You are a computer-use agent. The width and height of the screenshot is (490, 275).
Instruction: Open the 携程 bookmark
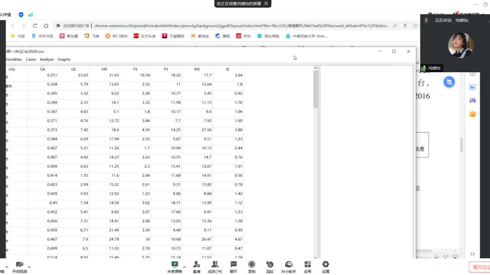pyautogui.click(x=223, y=36)
